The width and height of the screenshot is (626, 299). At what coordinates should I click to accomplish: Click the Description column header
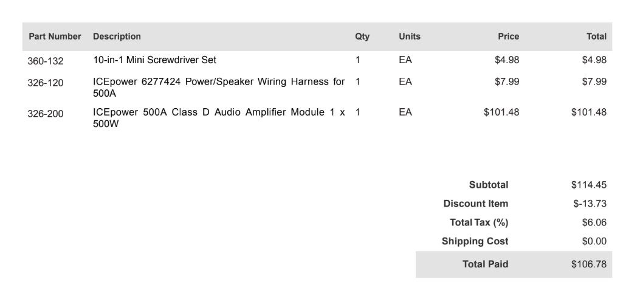[117, 36]
